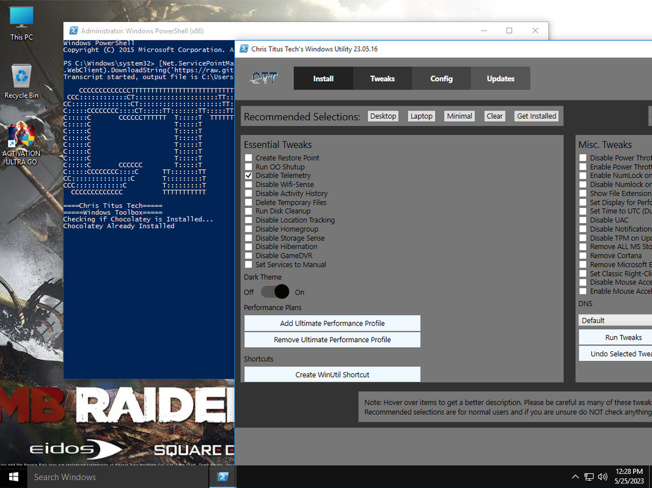Check Disable Notification checkbox
This screenshot has width=652, height=488.
click(x=583, y=229)
